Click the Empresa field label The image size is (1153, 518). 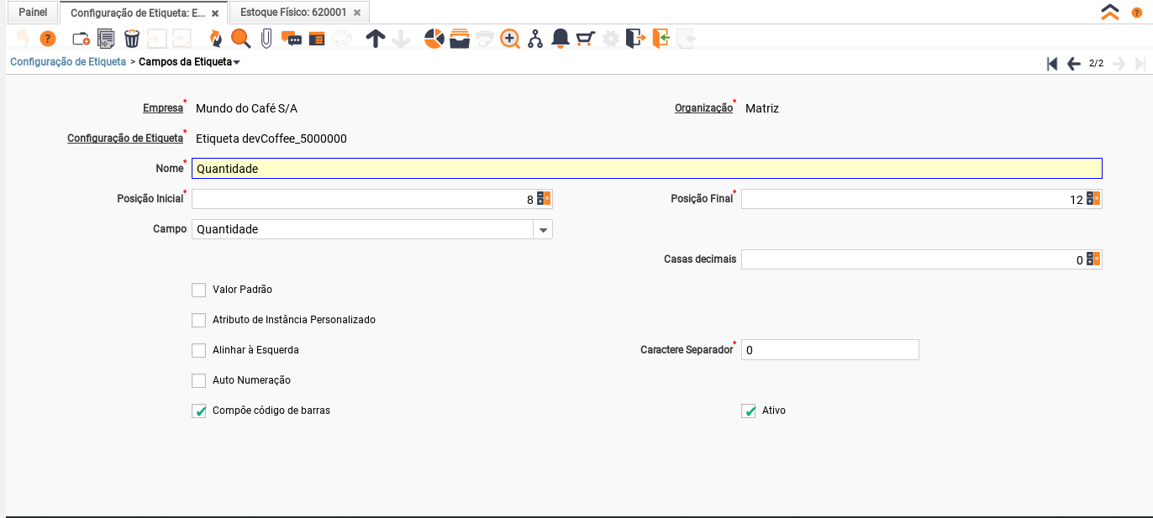(163, 108)
